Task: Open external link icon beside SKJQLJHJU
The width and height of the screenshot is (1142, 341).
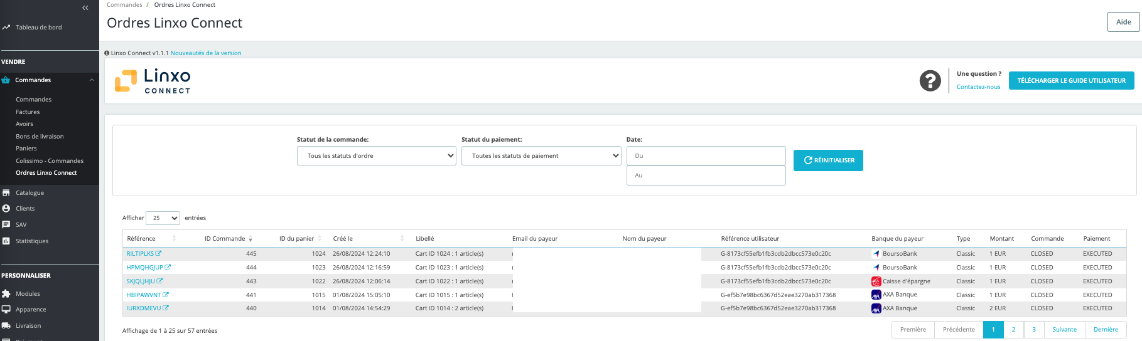Action: (159, 281)
